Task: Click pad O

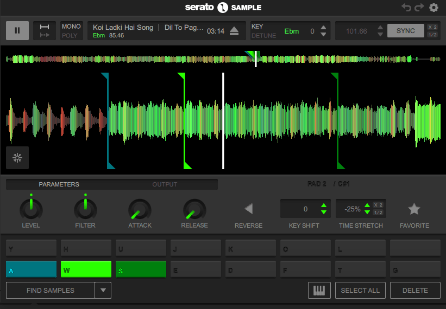Action: pyautogui.click(x=306, y=248)
